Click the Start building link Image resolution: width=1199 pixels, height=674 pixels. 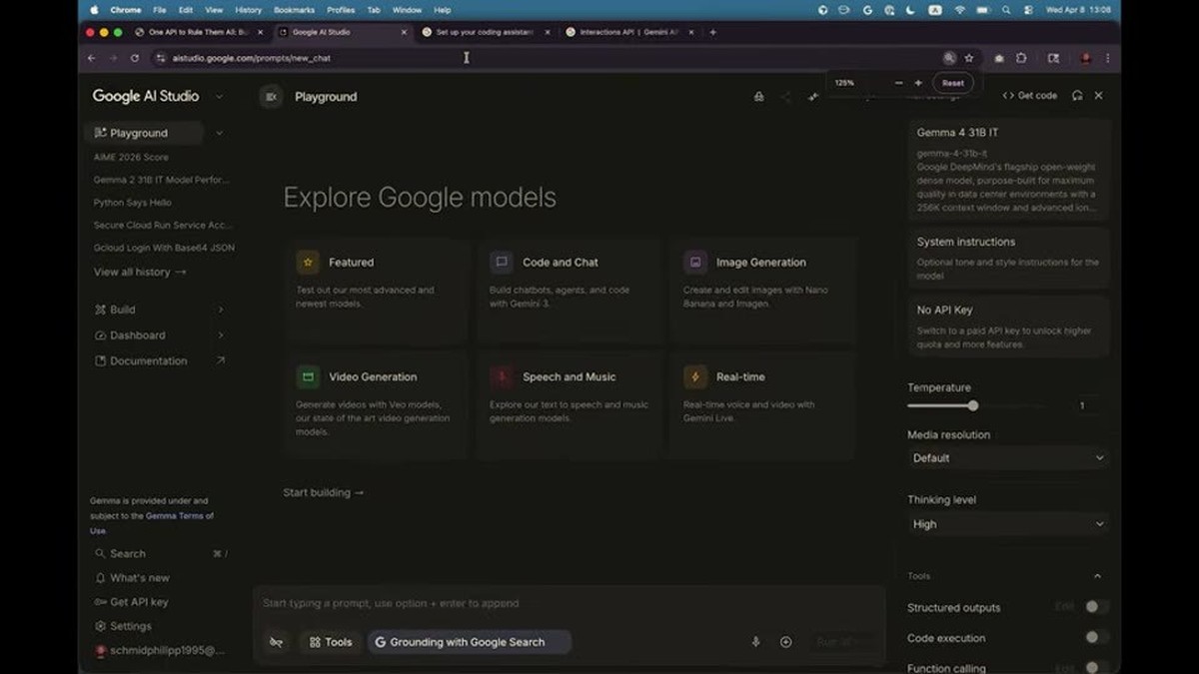pos(324,492)
